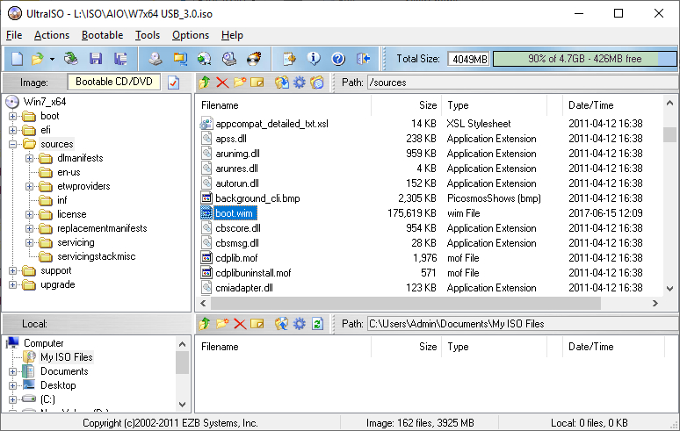
Task: Open the File menu
Action: click(x=14, y=35)
